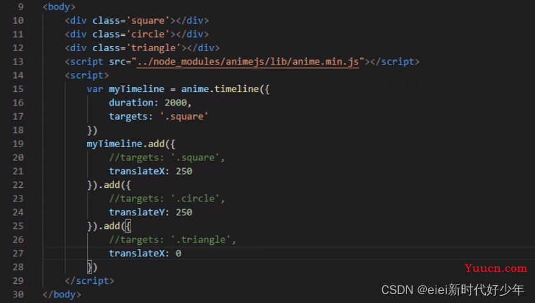This screenshot has height=303, width=535.
Task: Click the opening <script> tag on line 14
Action: click(86, 75)
